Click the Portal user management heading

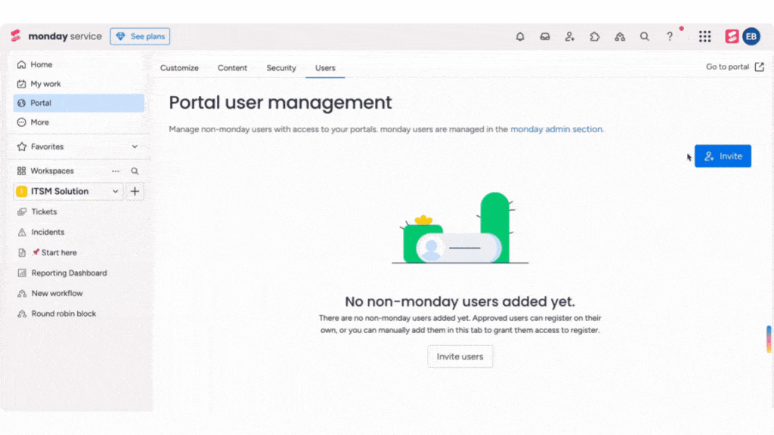(x=280, y=103)
